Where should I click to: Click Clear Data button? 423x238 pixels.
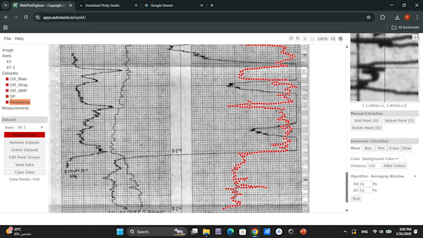tap(24, 172)
